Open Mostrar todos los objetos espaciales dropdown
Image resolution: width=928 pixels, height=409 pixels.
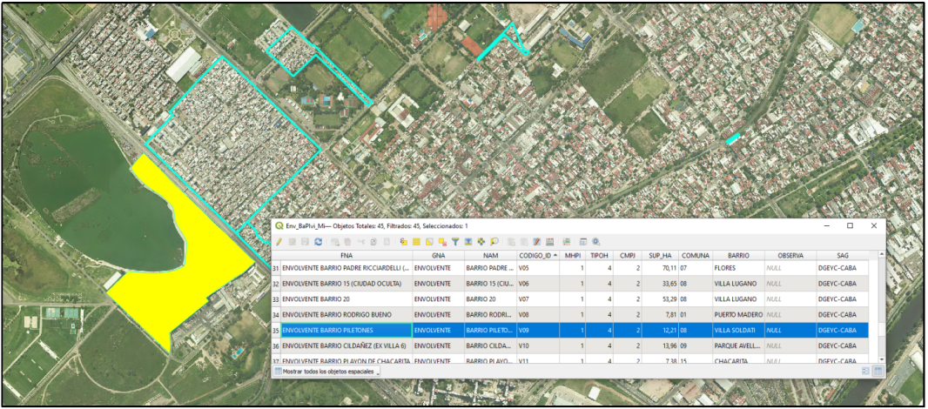(326, 371)
